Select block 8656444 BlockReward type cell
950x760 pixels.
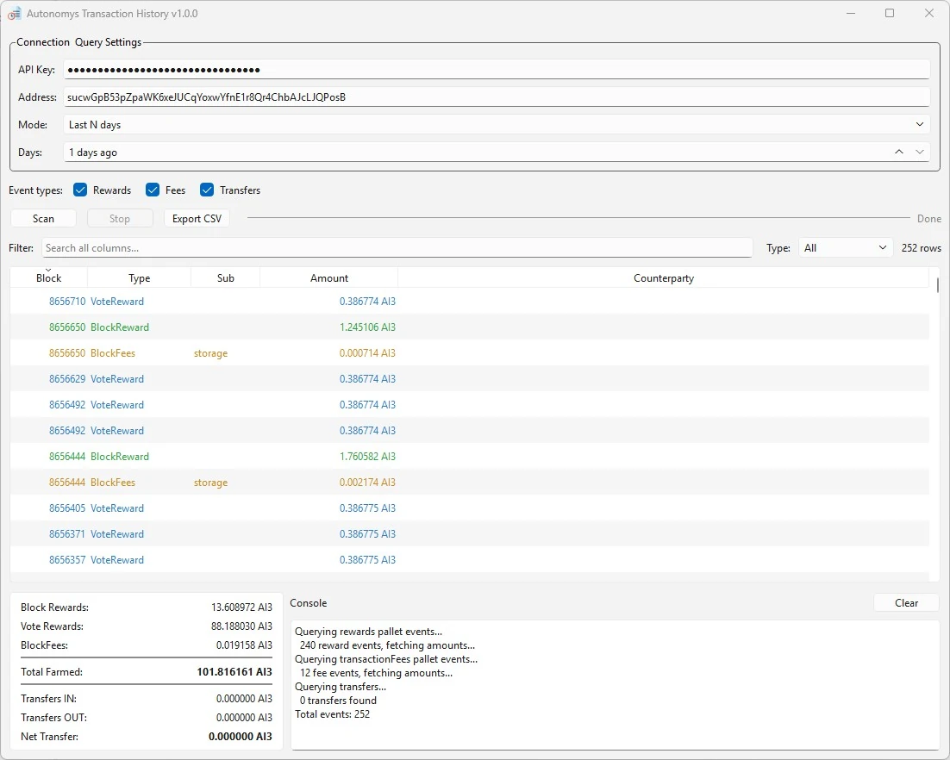click(x=119, y=456)
